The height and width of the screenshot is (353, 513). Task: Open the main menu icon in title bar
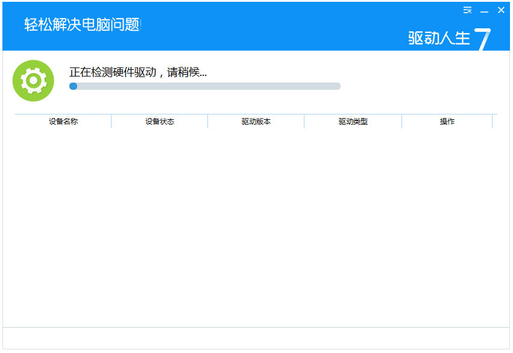(x=468, y=10)
